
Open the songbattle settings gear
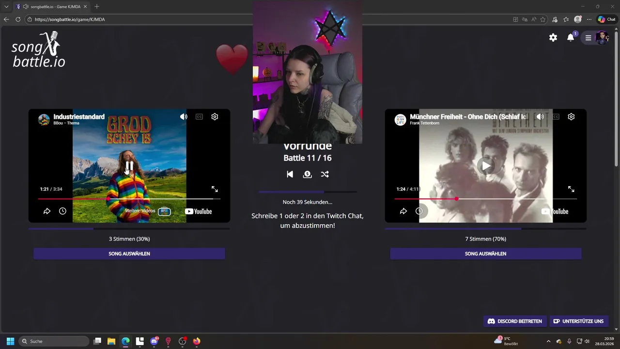tap(553, 37)
